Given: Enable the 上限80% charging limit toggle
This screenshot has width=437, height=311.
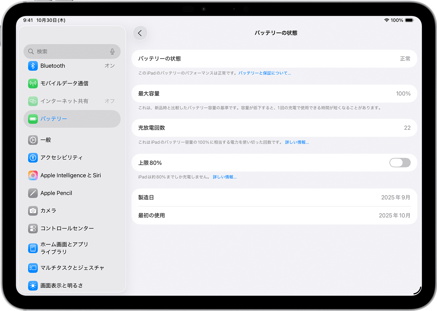Looking at the screenshot, I should tap(400, 163).
